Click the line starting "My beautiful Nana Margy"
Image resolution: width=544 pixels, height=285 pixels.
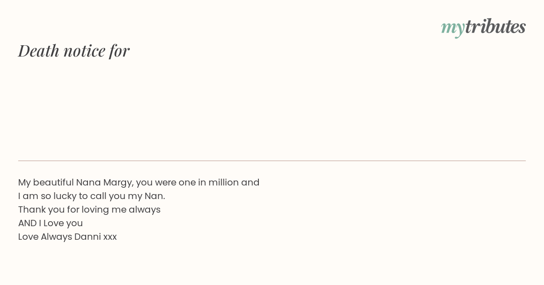tap(139, 183)
